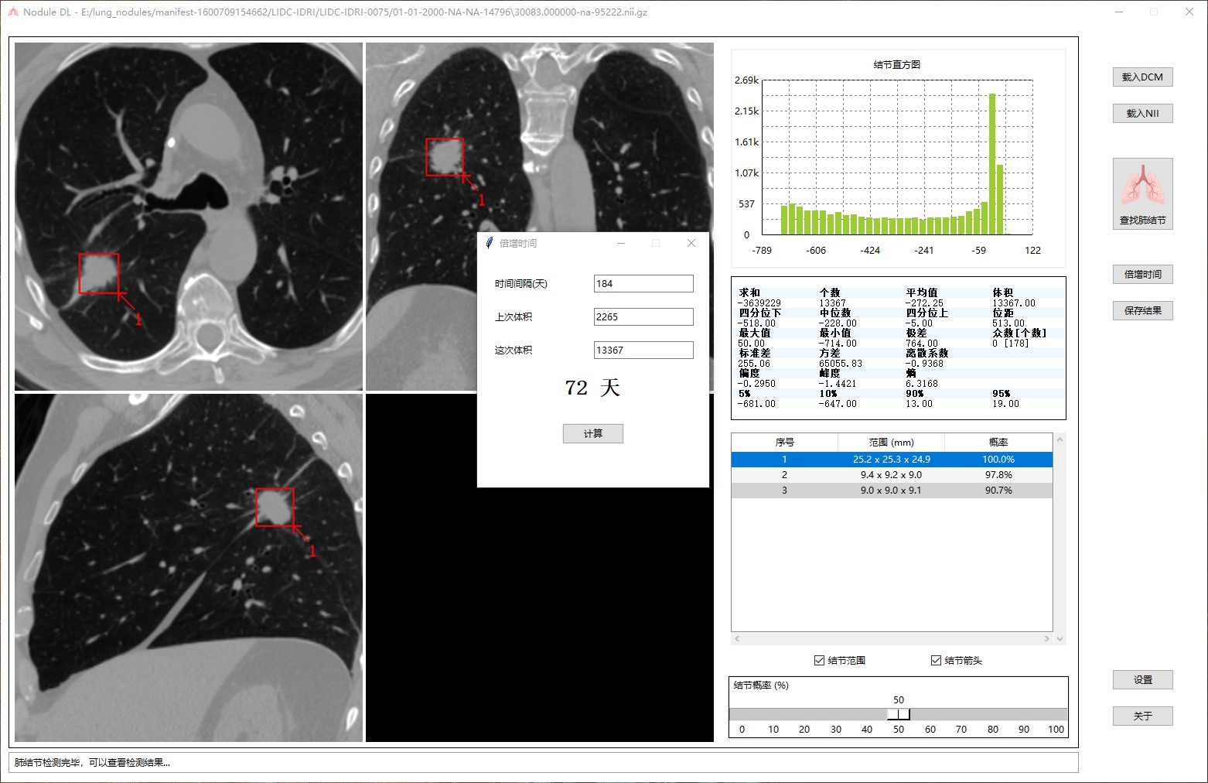
Task: Close the main Nodule DL window
Action: tap(1189, 12)
